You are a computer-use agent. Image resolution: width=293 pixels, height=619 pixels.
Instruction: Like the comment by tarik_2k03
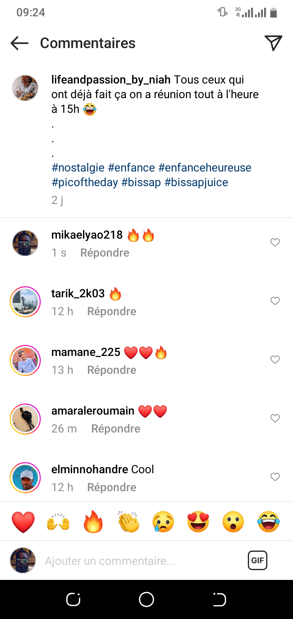tap(275, 301)
